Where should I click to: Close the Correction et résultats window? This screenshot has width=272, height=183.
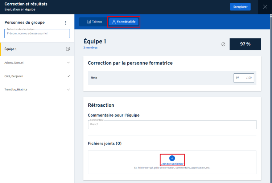[x=265, y=7]
